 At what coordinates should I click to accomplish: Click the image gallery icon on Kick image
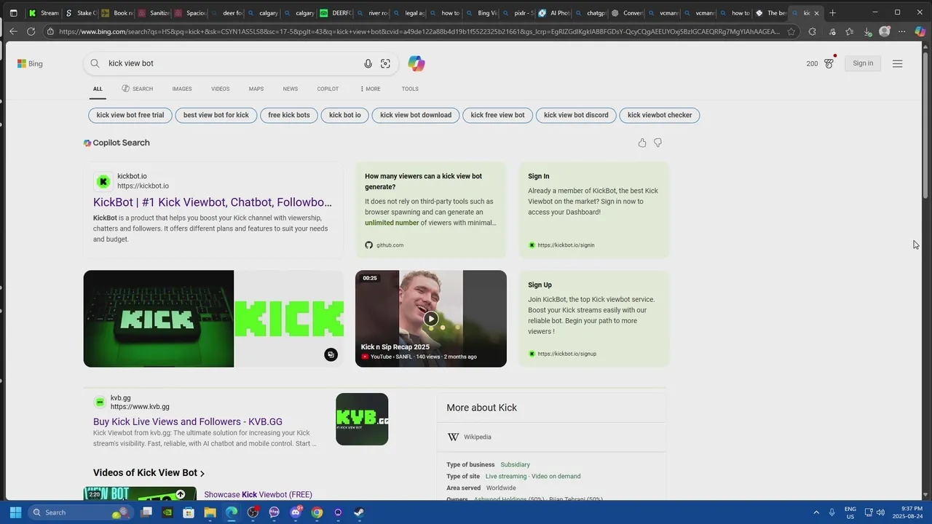(x=331, y=354)
